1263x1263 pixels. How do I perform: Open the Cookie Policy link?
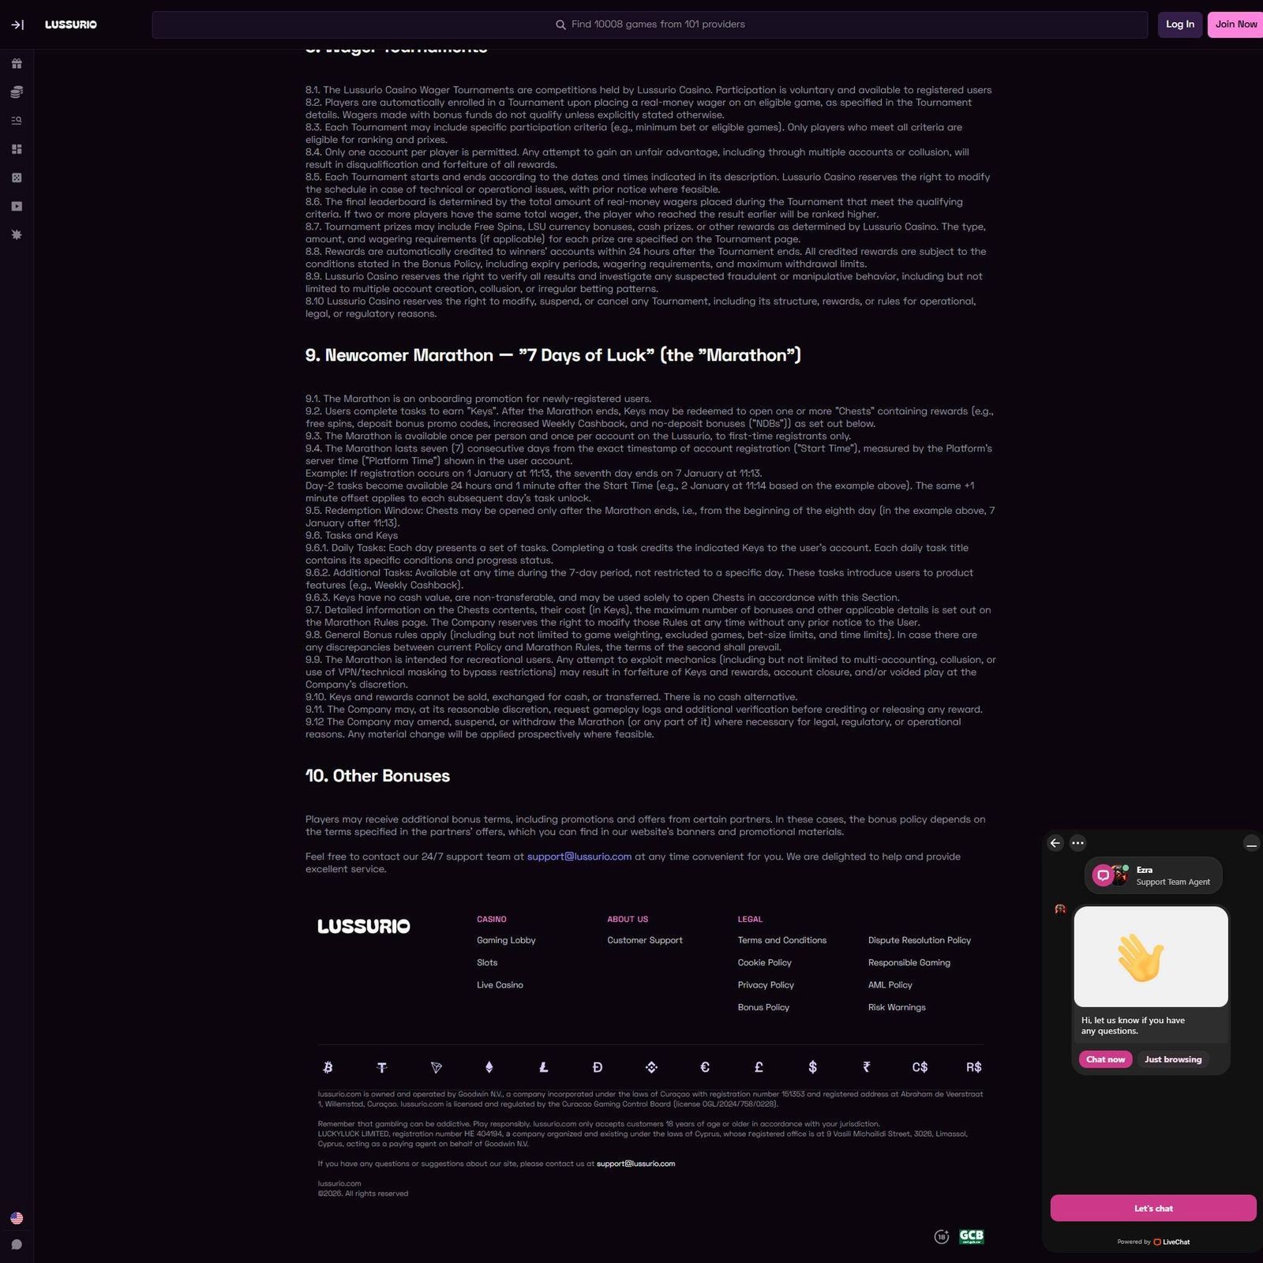(x=764, y=962)
